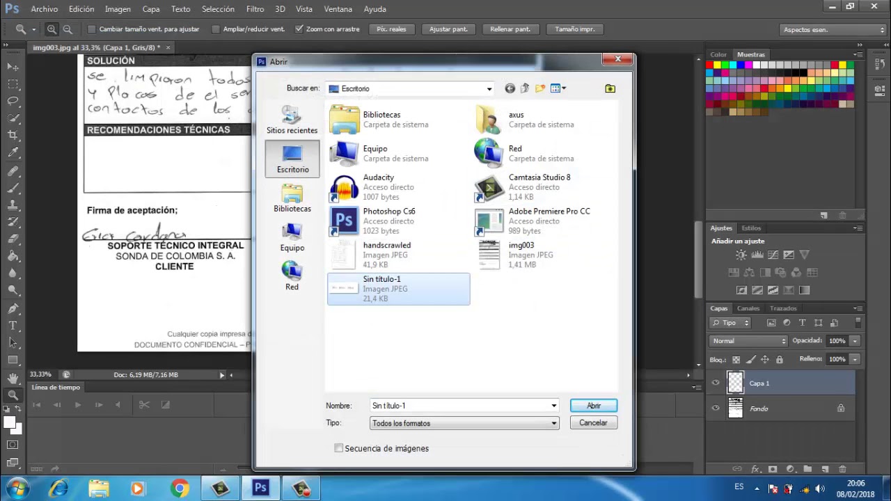891x501 pixels.
Task: Go back to previous folder in dialog
Action: click(x=510, y=88)
